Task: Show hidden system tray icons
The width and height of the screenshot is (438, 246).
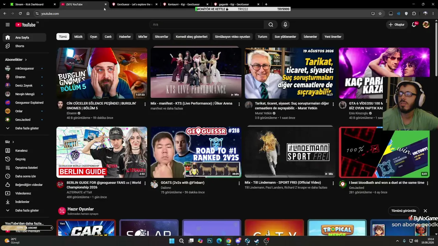Action: tap(397, 241)
